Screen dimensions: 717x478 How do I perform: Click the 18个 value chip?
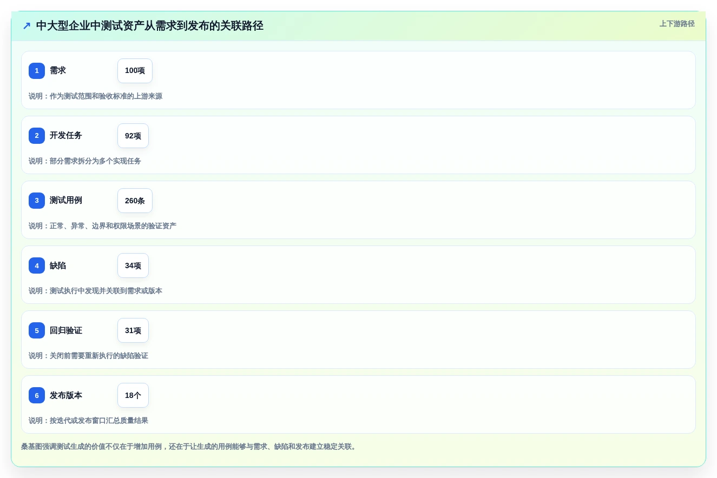click(133, 395)
